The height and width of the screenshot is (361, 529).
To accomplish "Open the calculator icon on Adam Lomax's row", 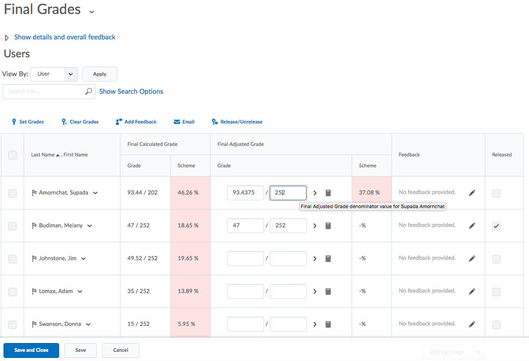I will (328, 291).
